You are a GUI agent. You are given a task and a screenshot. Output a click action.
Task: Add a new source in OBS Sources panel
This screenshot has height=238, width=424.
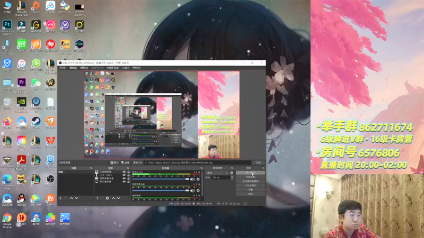(x=97, y=198)
